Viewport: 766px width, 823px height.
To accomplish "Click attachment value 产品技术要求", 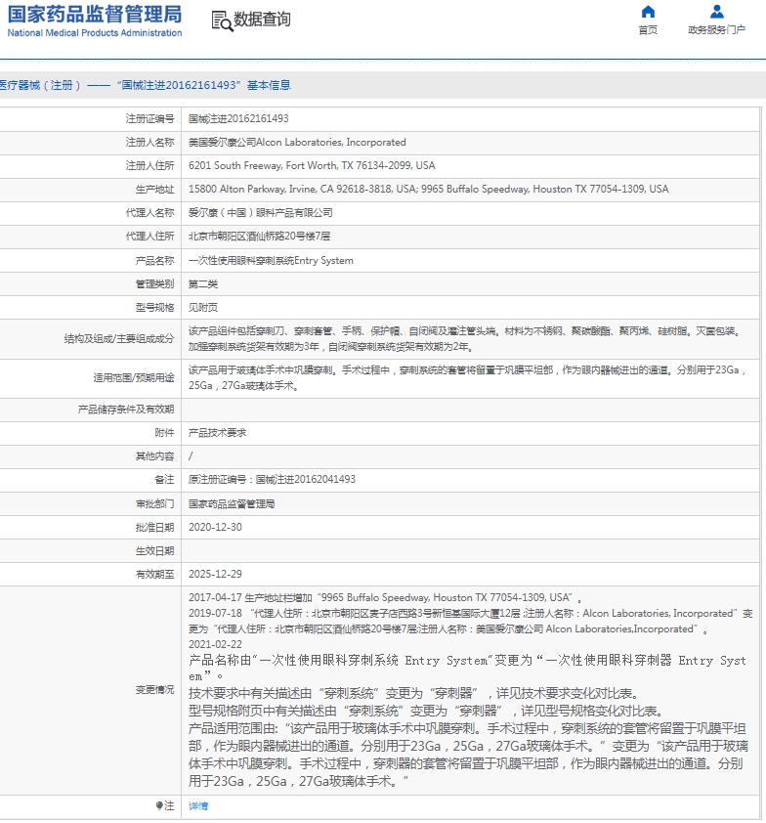I will (217, 433).
